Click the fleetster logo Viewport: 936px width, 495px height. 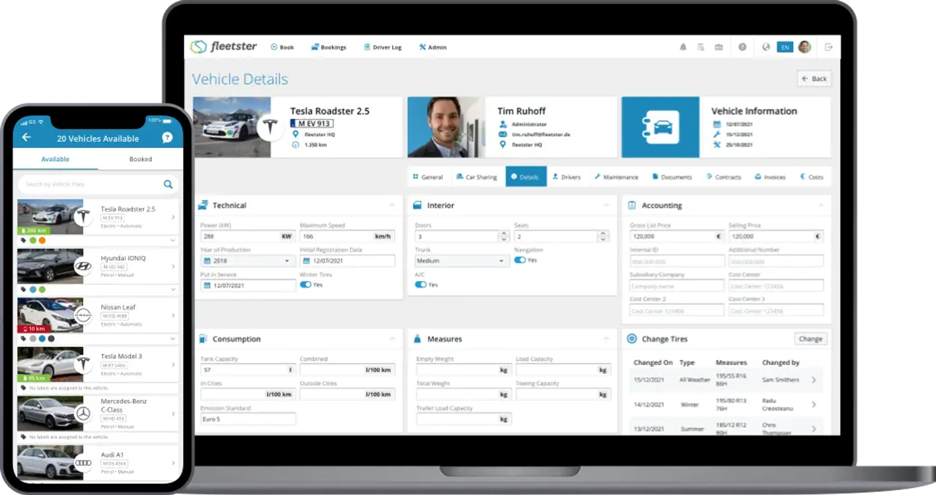(x=223, y=46)
